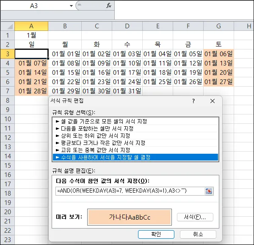Screen dimensions: 254x245
Task: Click the 토 weekday header cell
Action: coord(218,44)
